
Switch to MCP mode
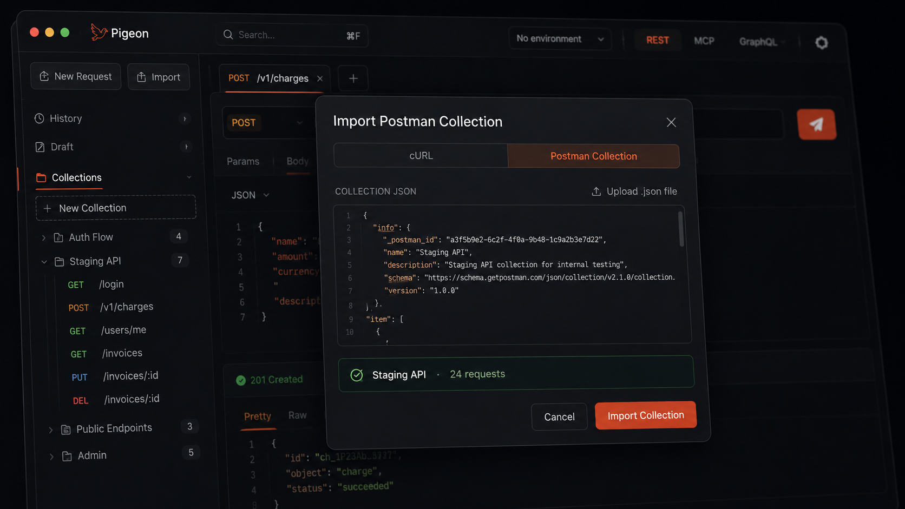pyautogui.click(x=704, y=41)
